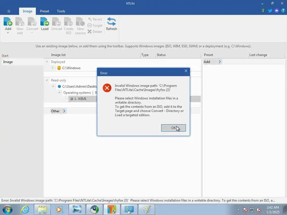Screen dimensions: 287x215
Task: Open the dropdown arrow under Add
Action: [8, 33]
